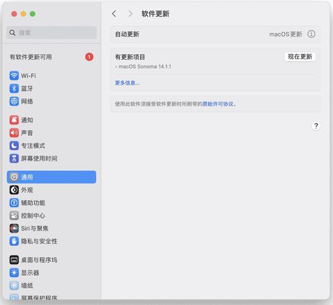Select the Notifications (通知) bell icon

pos(14,120)
